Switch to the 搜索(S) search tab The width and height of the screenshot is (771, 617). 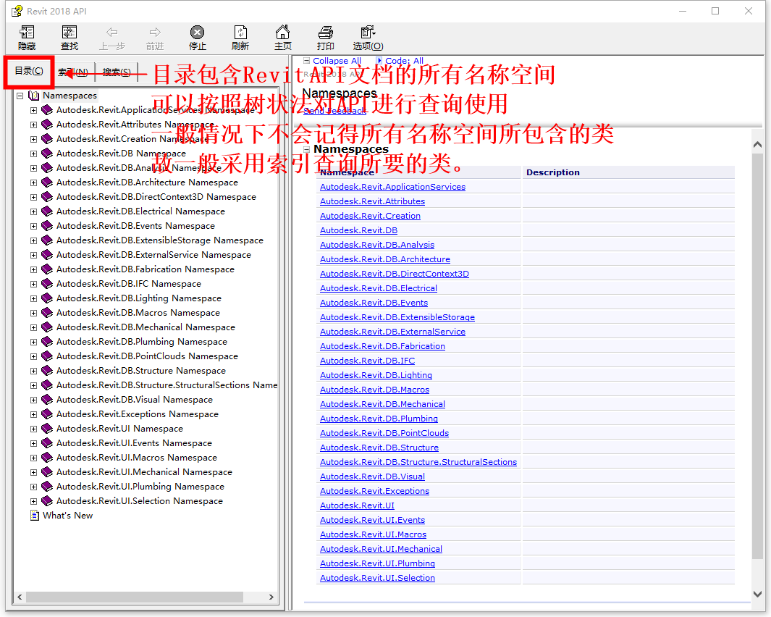(117, 72)
